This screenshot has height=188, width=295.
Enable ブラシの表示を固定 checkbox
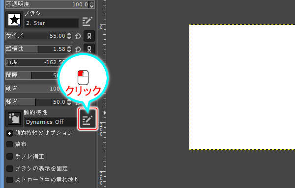[10, 168]
